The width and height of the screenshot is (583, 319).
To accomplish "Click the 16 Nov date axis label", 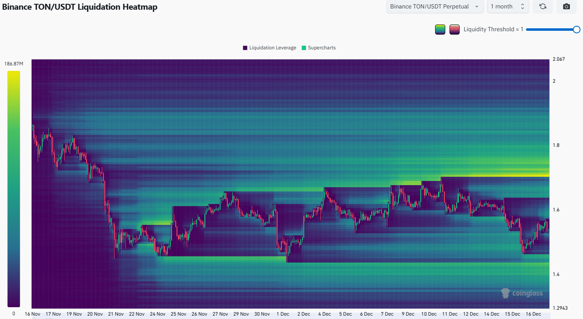I will pyautogui.click(x=33, y=314).
